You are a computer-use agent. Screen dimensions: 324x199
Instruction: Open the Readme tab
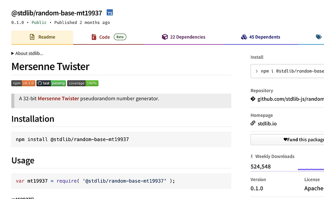[x=42, y=37]
